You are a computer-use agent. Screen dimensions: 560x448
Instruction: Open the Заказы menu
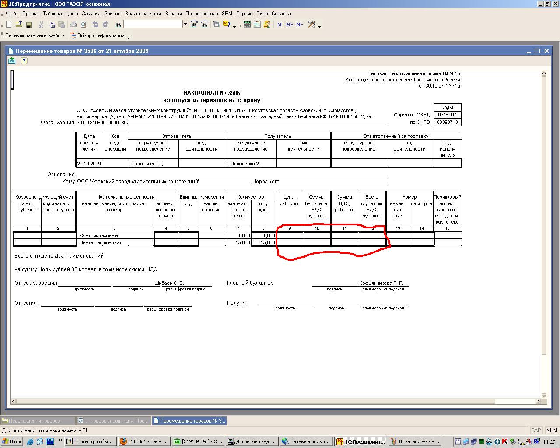pyautogui.click(x=113, y=14)
